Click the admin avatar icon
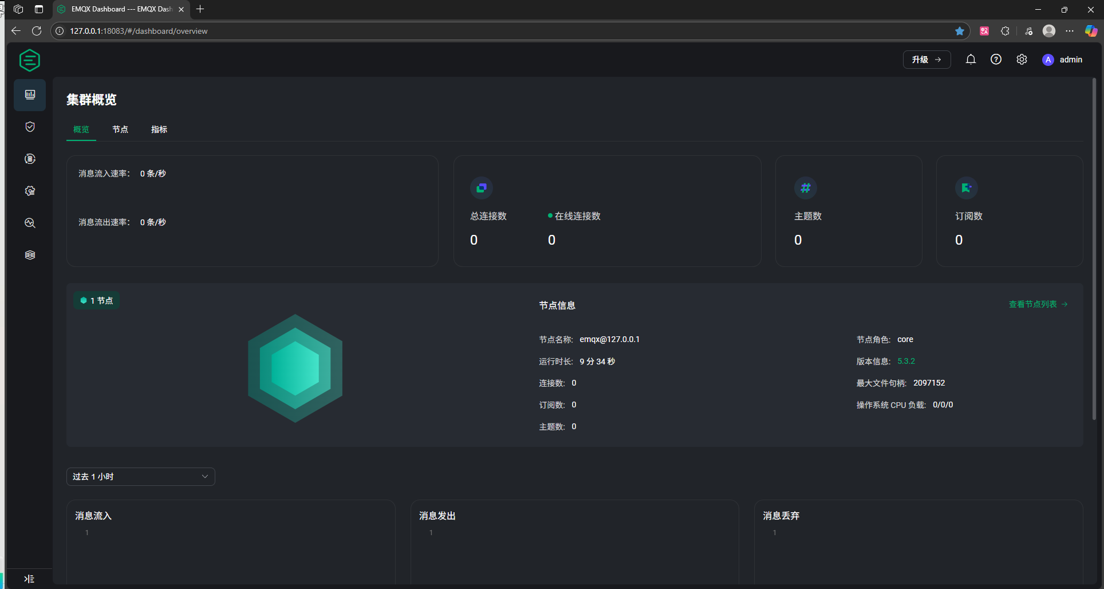 coord(1048,60)
